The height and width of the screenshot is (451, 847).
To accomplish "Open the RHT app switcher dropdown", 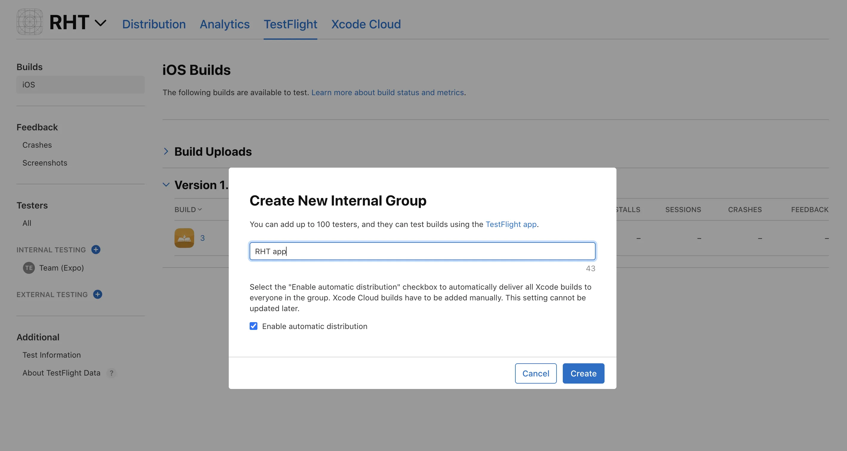I will (100, 23).
